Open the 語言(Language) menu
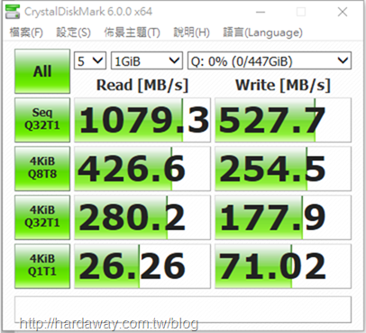 point(262,32)
